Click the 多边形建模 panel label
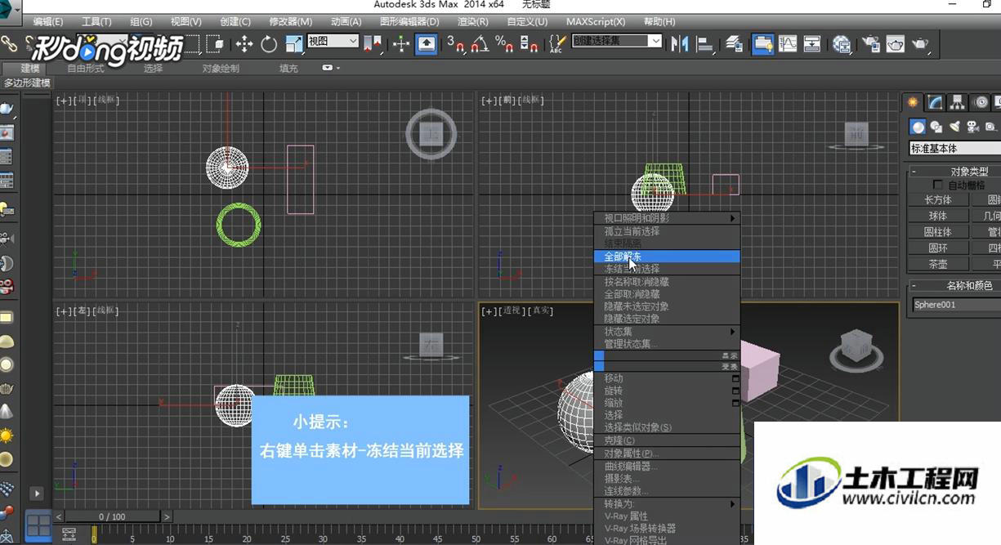 [x=27, y=83]
